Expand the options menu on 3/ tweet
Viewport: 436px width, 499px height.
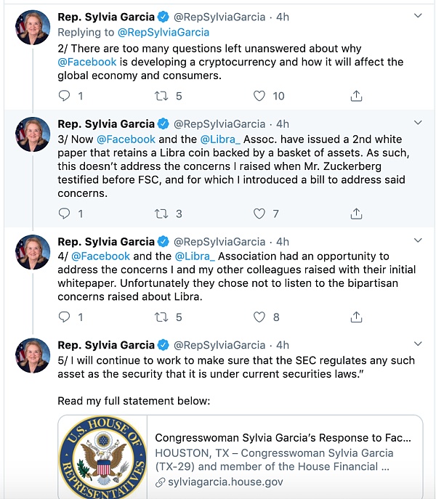417,123
